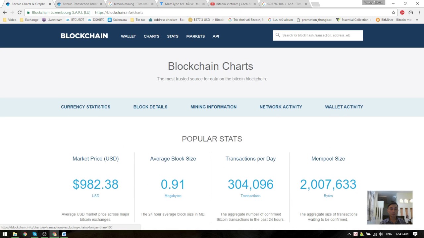The width and height of the screenshot is (424, 238).
Task: Open File Explorer from taskbar
Action: pos(15,234)
